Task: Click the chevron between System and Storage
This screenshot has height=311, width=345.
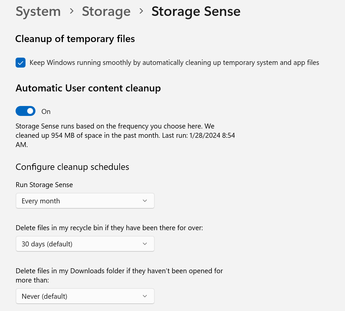Action: (x=72, y=12)
